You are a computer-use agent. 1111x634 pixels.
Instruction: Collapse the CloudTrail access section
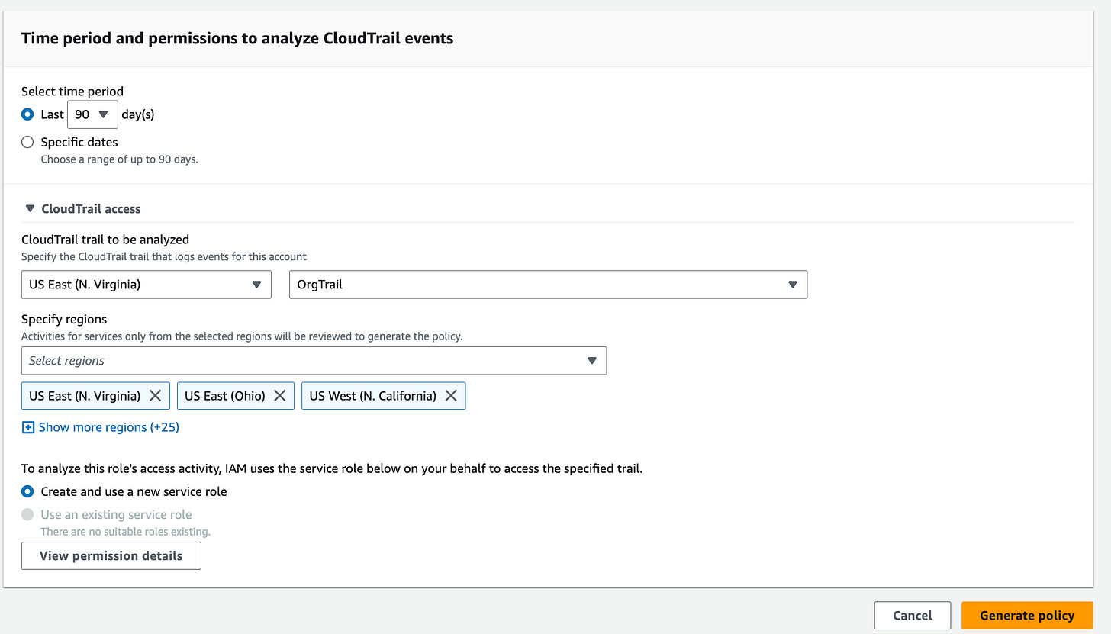(x=30, y=208)
